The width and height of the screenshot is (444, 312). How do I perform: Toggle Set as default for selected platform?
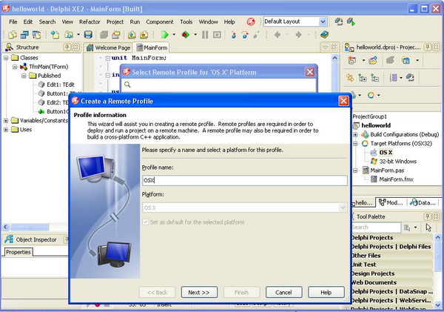(x=146, y=222)
